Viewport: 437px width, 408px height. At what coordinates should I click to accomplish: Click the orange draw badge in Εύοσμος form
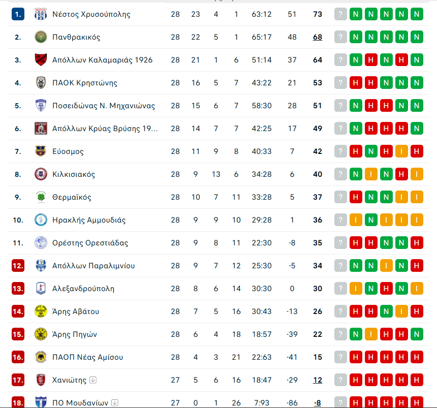pyautogui.click(x=401, y=151)
